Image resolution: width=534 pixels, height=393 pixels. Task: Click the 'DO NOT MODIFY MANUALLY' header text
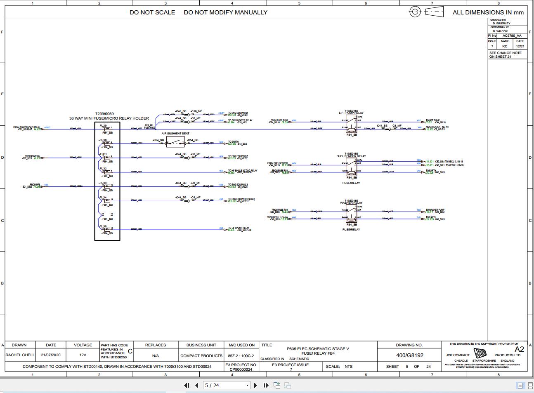pos(226,12)
